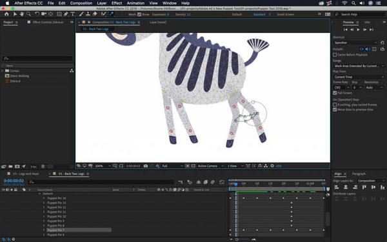Click the Motion Blur enable icon in timeline
Viewport: 387px width, 242px height.
213,182
